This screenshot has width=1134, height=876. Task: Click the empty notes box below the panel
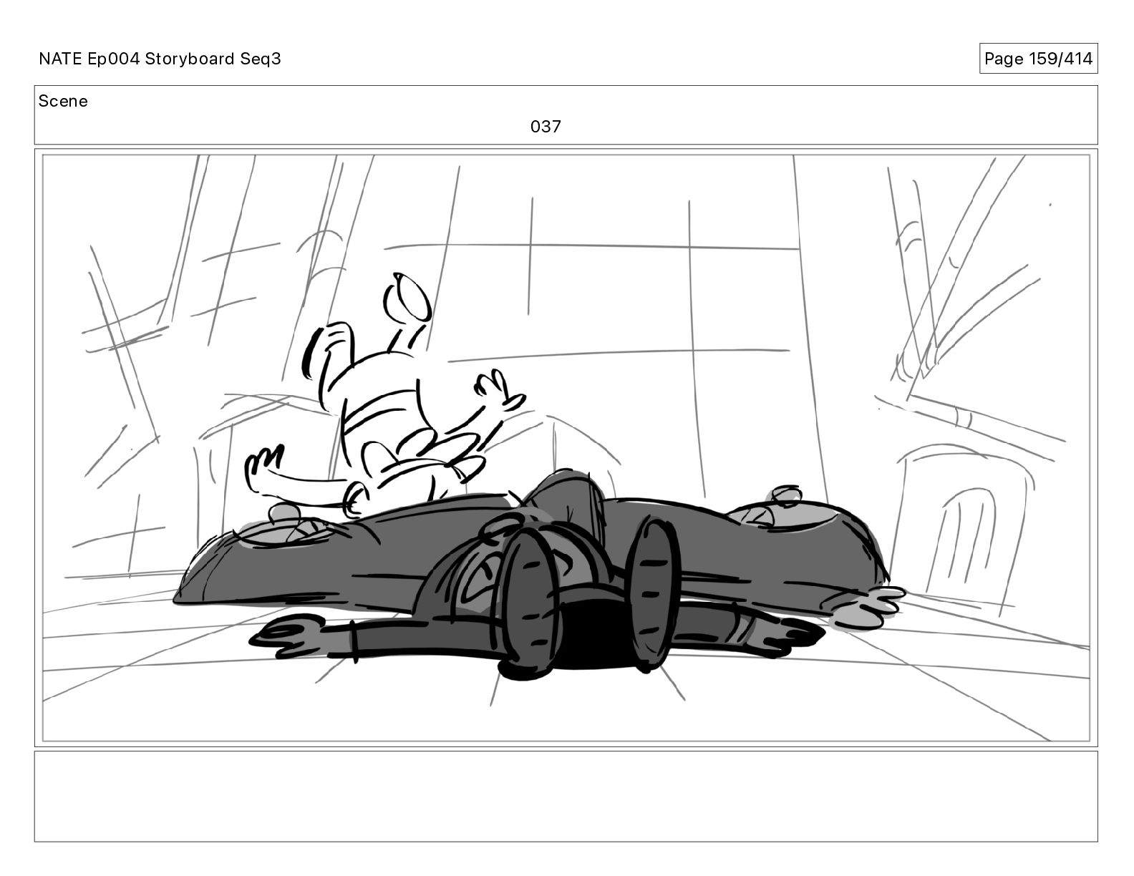pyautogui.click(x=566, y=796)
